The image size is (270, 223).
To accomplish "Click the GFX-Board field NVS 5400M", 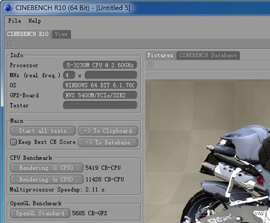I will [x=100, y=95].
